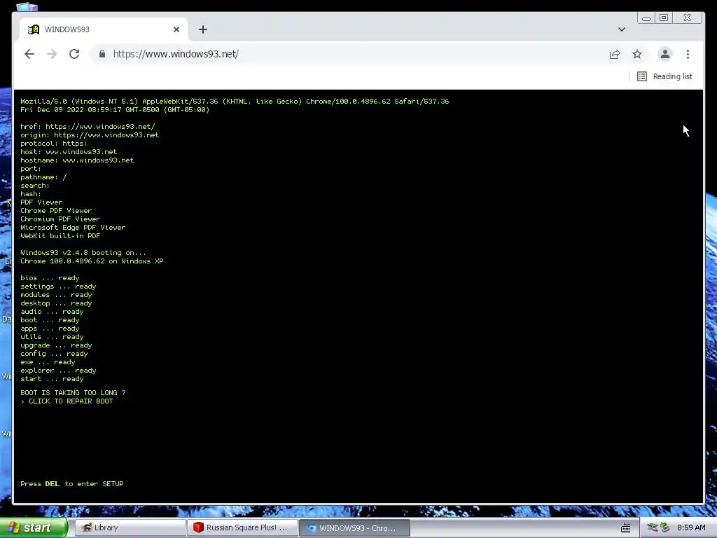
Task: Go back to the previous page
Action: (29, 54)
